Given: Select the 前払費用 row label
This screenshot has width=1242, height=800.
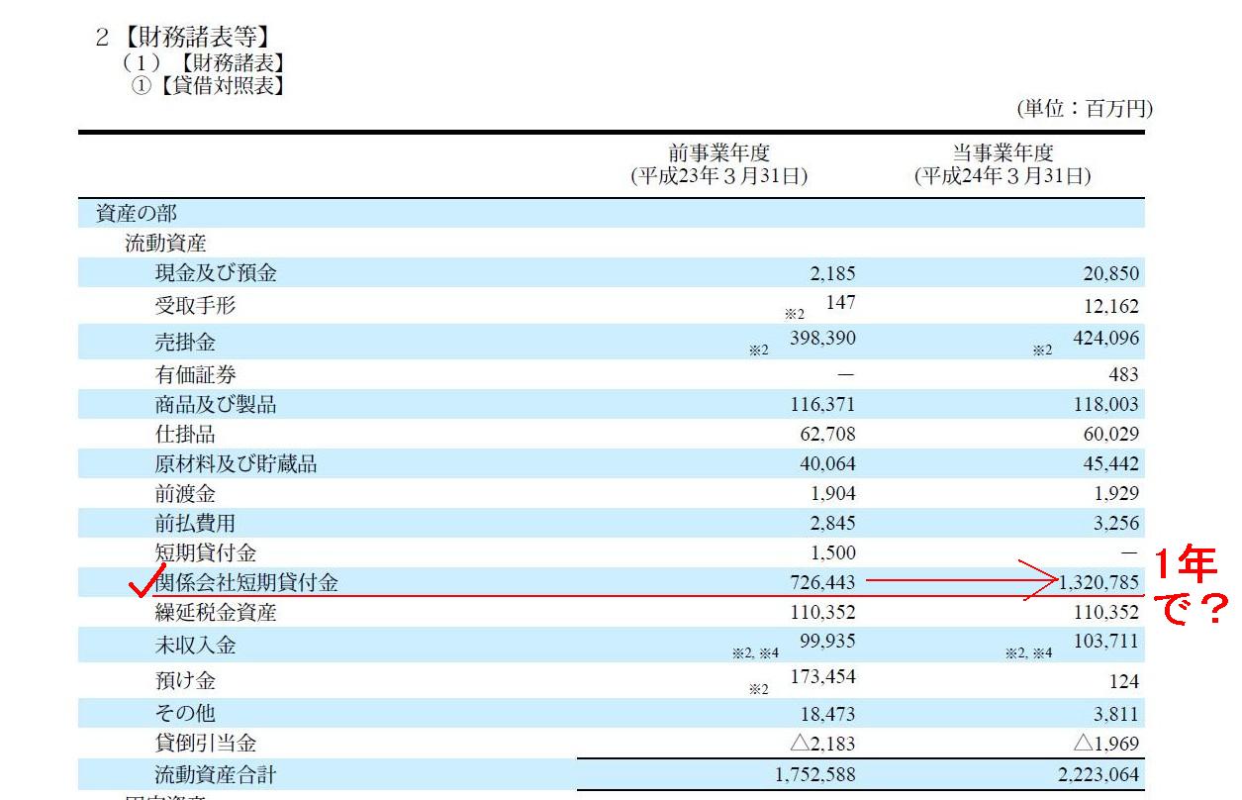Looking at the screenshot, I should pyautogui.click(x=195, y=523).
